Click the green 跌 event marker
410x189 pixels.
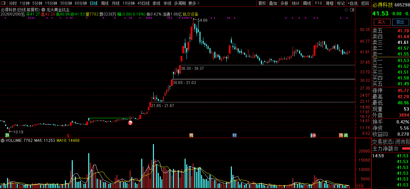(x=7, y=135)
